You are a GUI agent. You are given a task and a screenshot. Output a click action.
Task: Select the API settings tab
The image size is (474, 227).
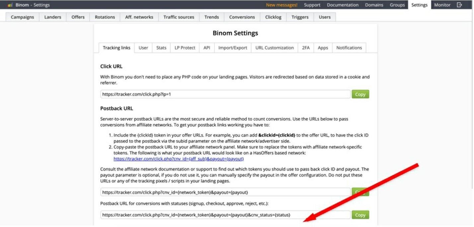pyautogui.click(x=207, y=48)
